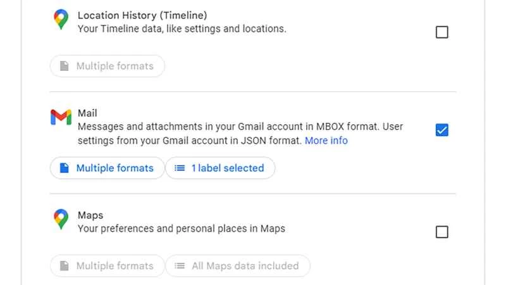Image resolution: width=506 pixels, height=285 pixels.
Task: Enable the Location History (Timeline) checkbox
Action: (x=442, y=32)
